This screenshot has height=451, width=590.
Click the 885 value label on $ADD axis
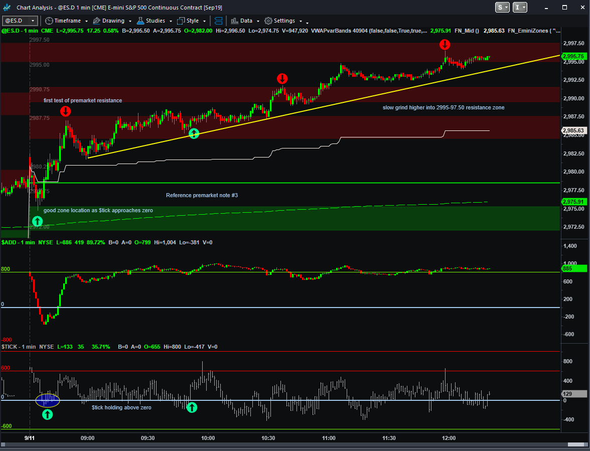coord(573,268)
